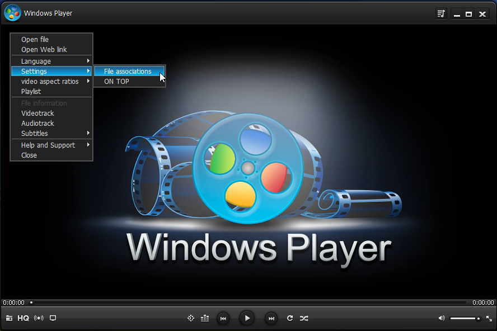
Task: Select Open file menu entry
Action: click(x=51, y=40)
